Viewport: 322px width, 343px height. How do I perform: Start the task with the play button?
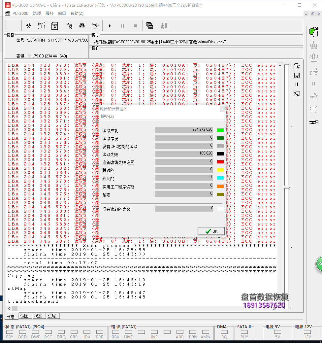click(x=110, y=26)
